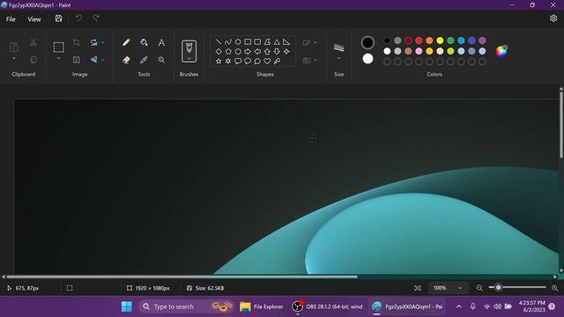
Task: Select the Oval shape
Action: [238, 42]
